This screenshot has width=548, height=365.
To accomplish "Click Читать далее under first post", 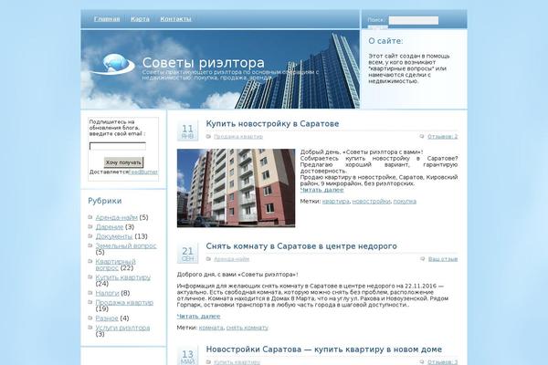I will [321, 190].
